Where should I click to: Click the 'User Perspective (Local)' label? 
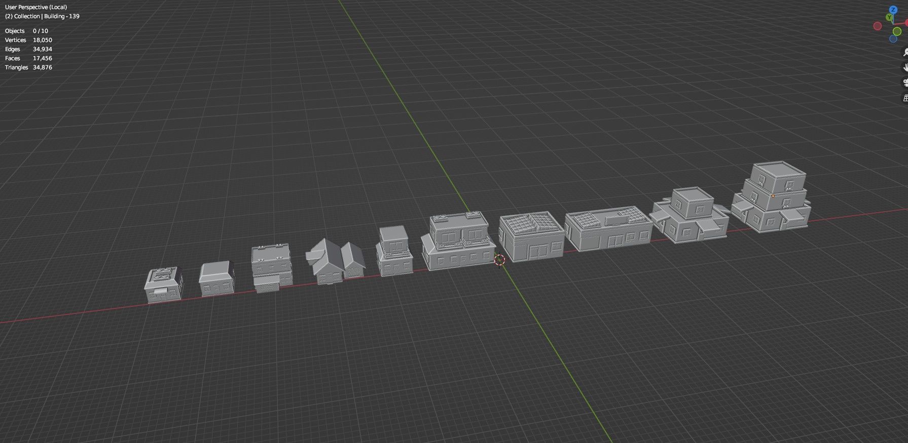click(x=36, y=7)
